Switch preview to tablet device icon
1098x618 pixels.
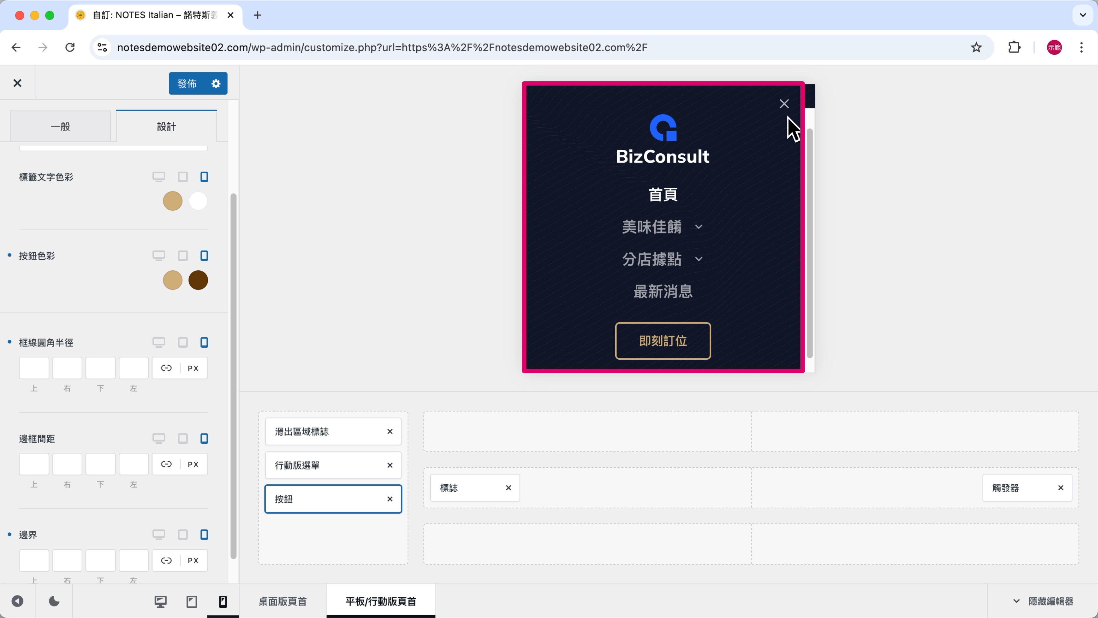click(192, 601)
